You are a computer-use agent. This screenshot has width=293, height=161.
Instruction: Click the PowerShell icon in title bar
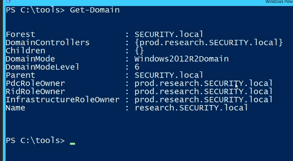pos(8,1)
